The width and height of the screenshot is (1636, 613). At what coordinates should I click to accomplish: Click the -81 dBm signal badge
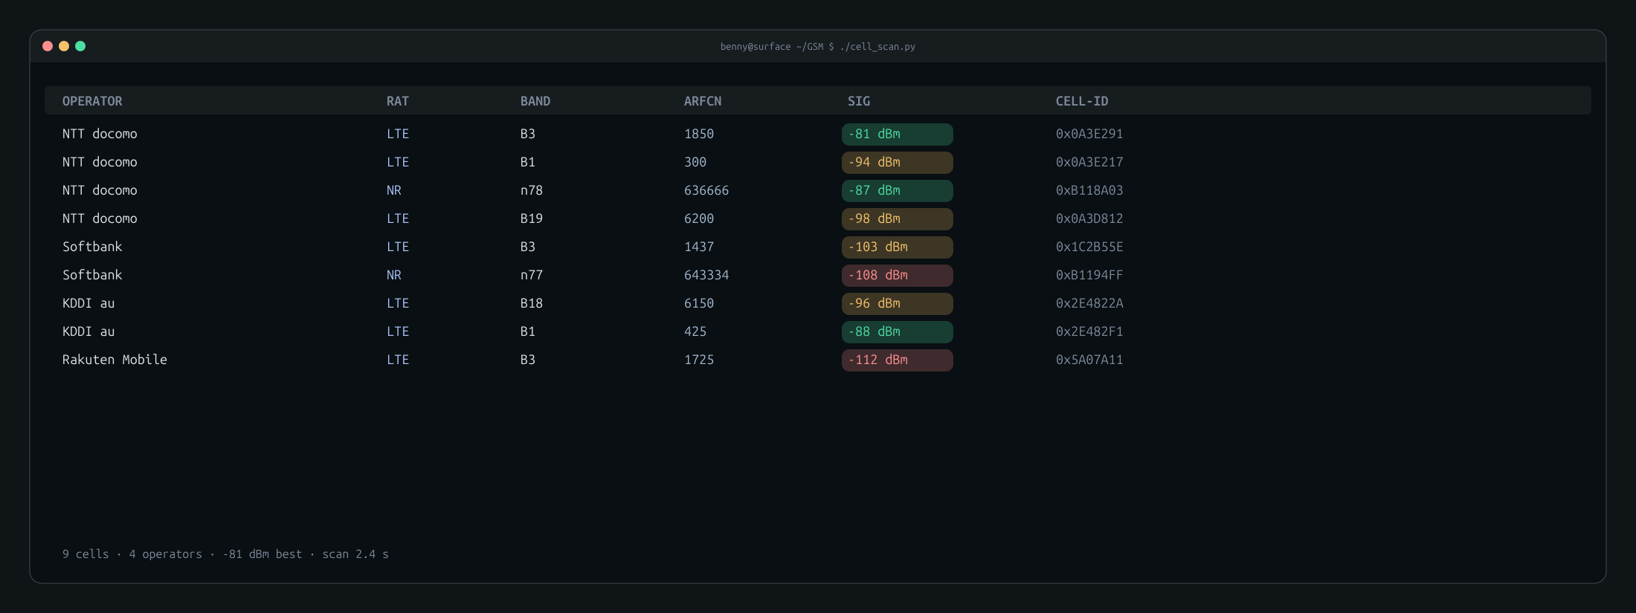pyautogui.click(x=898, y=134)
